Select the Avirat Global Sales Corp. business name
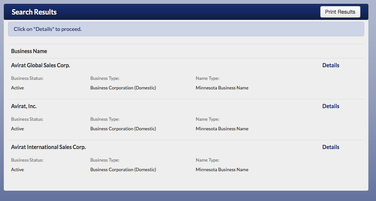This screenshot has width=376, height=201. pos(40,65)
